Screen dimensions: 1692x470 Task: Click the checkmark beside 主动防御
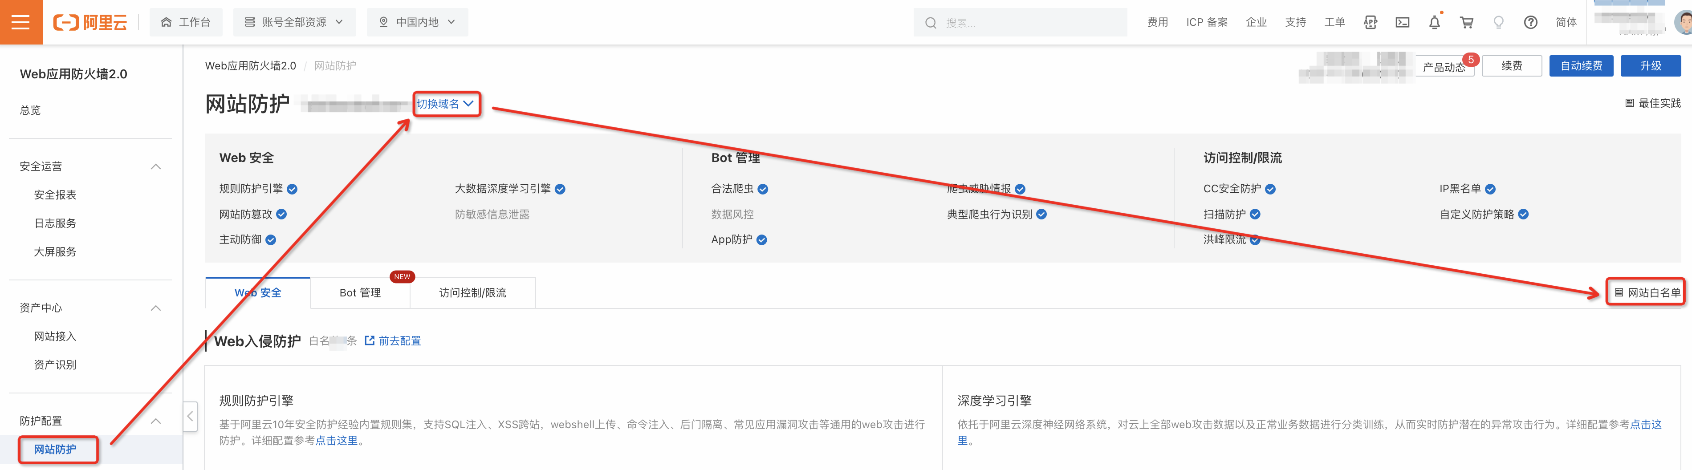271,240
